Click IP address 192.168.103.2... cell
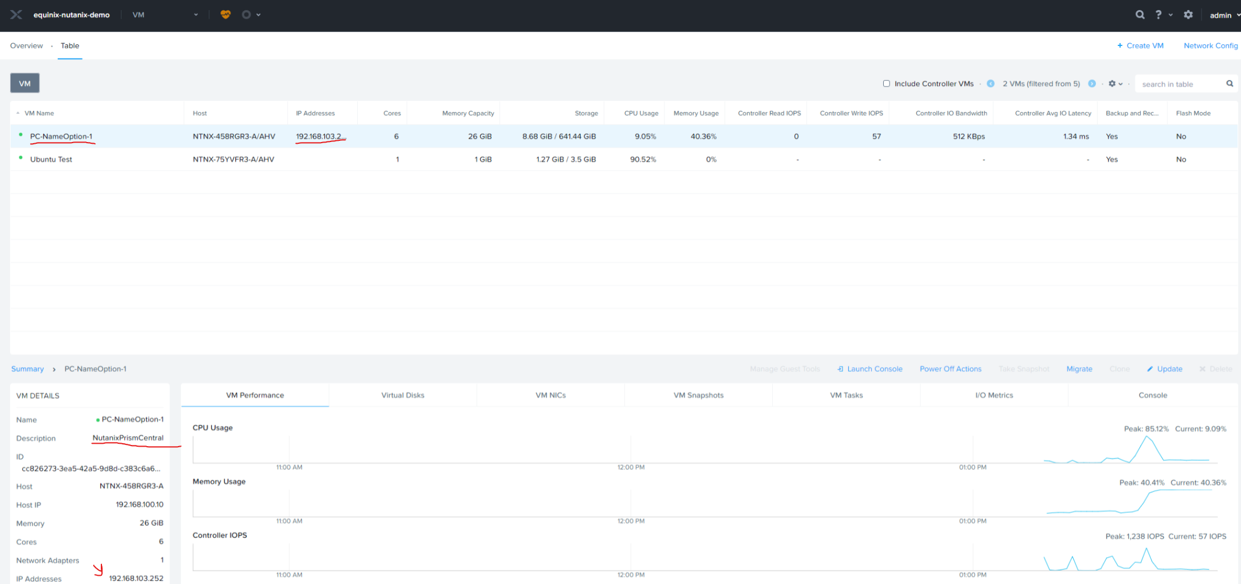Screen dimensions: 1241x584 pyautogui.click(x=320, y=136)
